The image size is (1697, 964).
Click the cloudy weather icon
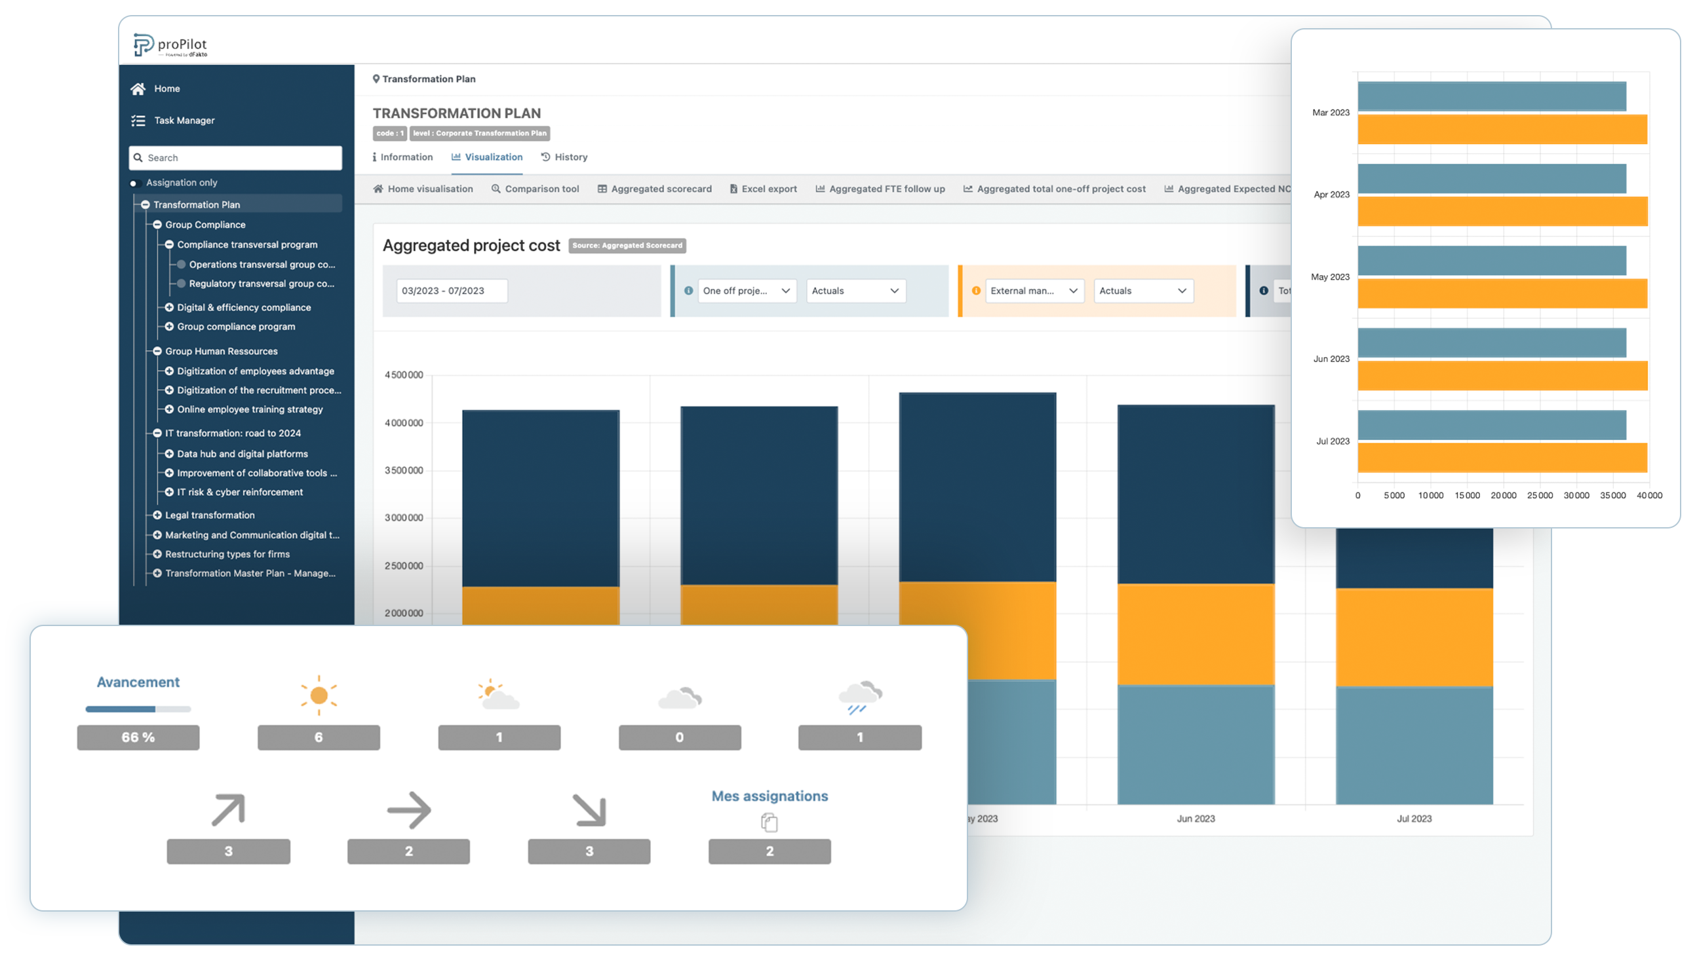679,698
